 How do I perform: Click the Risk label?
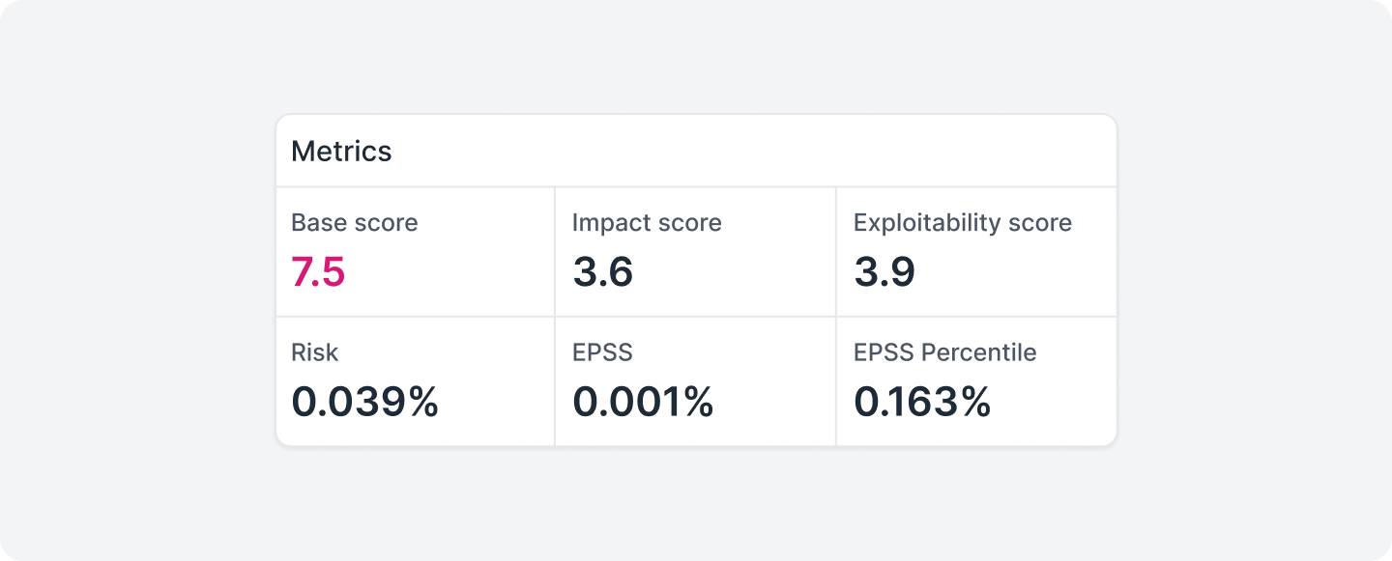pos(314,352)
